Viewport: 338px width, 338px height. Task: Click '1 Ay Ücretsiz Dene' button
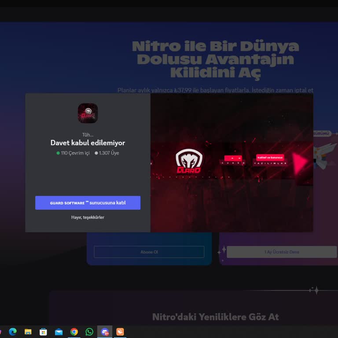(x=282, y=252)
